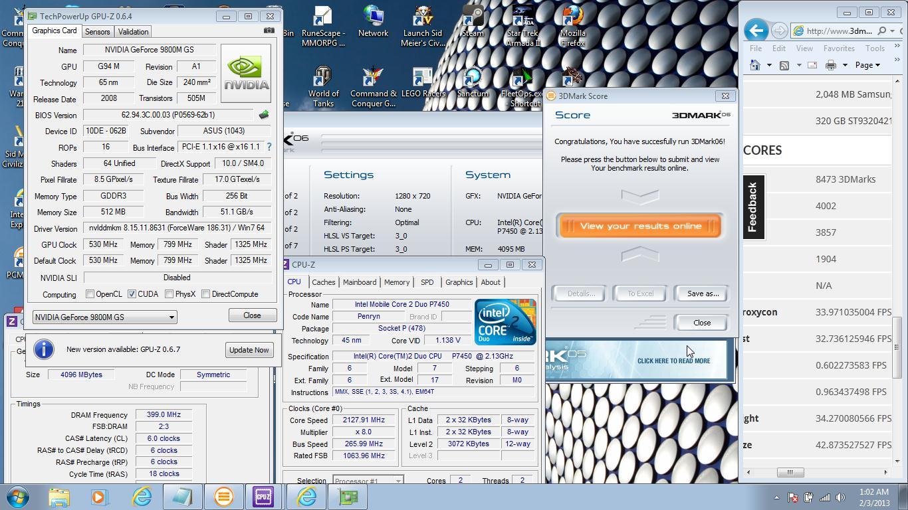Click the RSS feeds icon in IE toolbar
This screenshot has height=510, width=908.
pos(784,65)
